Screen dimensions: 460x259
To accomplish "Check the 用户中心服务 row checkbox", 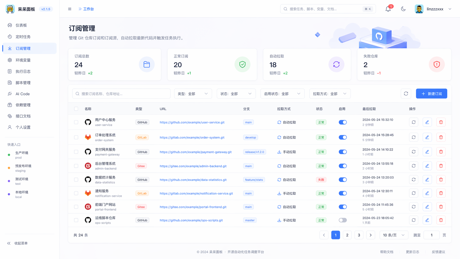I will 76,122.
